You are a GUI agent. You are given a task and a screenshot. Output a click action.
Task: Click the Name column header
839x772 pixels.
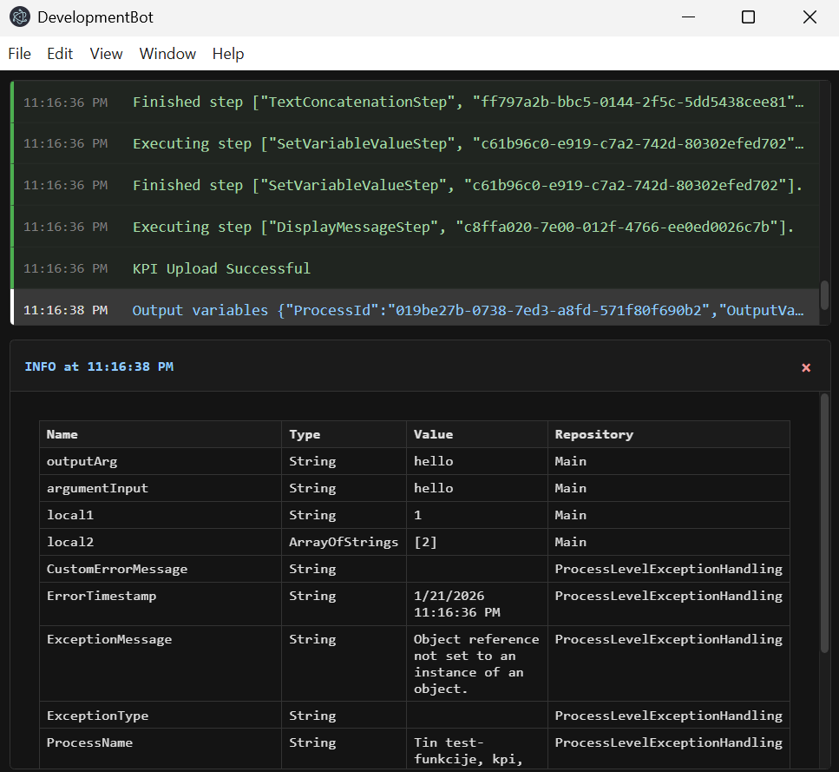tap(62, 434)
